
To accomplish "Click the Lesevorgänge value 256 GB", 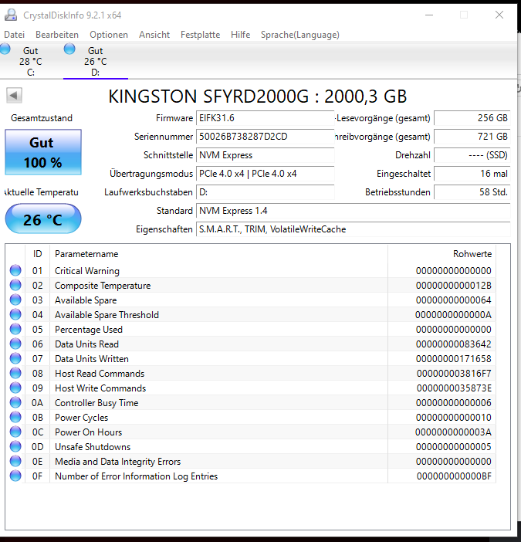I will click(472, 118).
